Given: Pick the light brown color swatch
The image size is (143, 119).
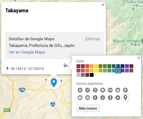Looking at the screenshot, I should [131, 71].
